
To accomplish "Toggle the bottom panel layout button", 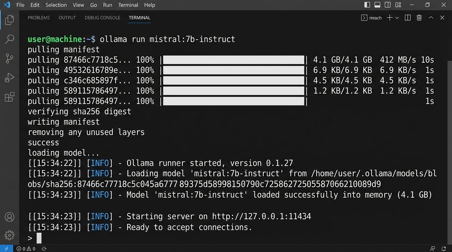I will pyautogui.click(x=377, y=5).
